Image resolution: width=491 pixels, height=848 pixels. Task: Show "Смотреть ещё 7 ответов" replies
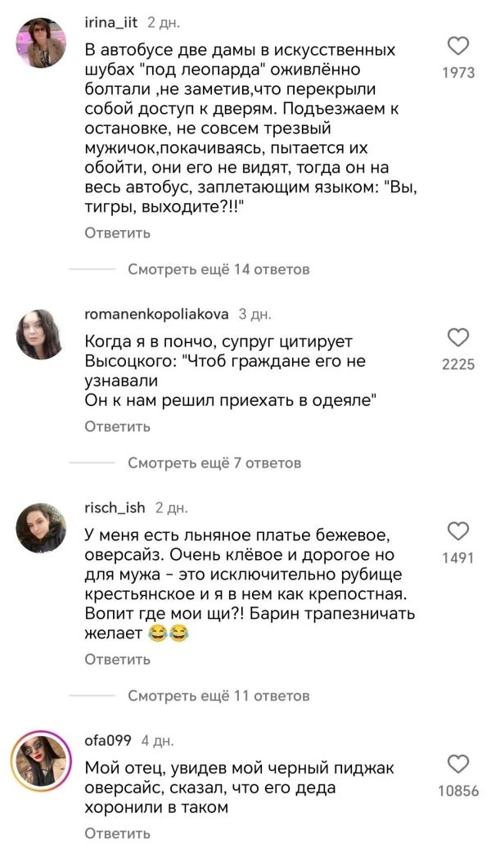(214, 463)
